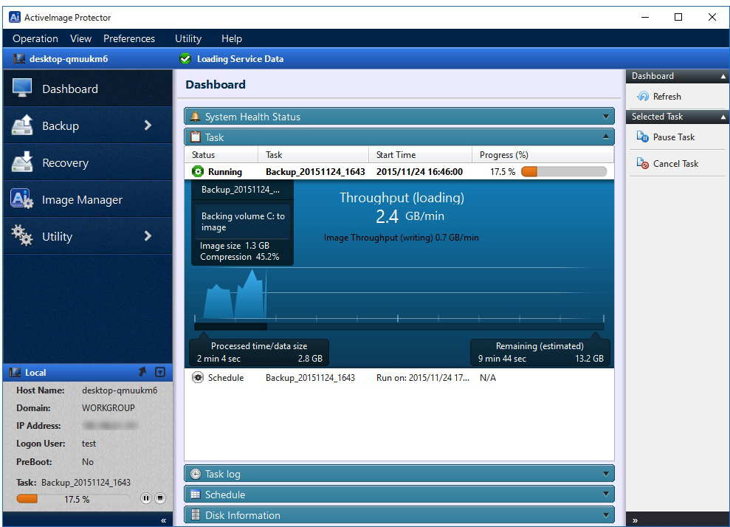Click the Recovery drive icon in sidebar
The height and width of the screenshot is (527, 730).
(22, 162)
